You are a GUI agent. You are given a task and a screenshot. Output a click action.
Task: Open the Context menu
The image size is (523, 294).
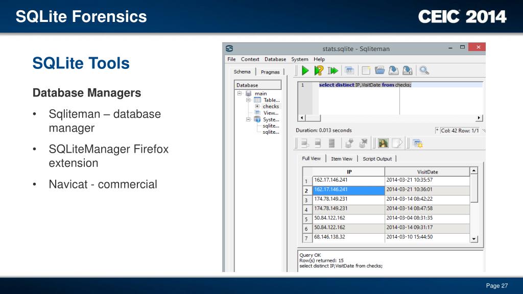[250, 59]
